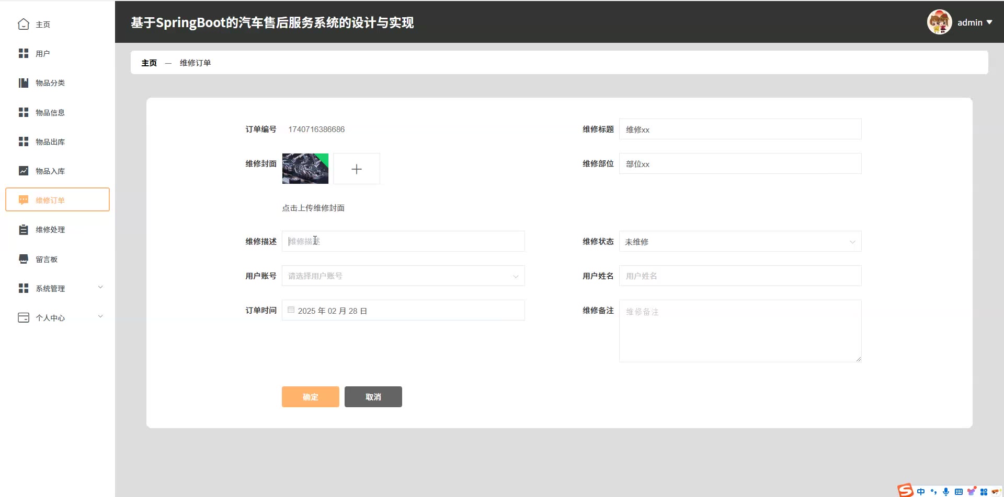Click the 留言板 icon in sidebar

coord(24,259)
